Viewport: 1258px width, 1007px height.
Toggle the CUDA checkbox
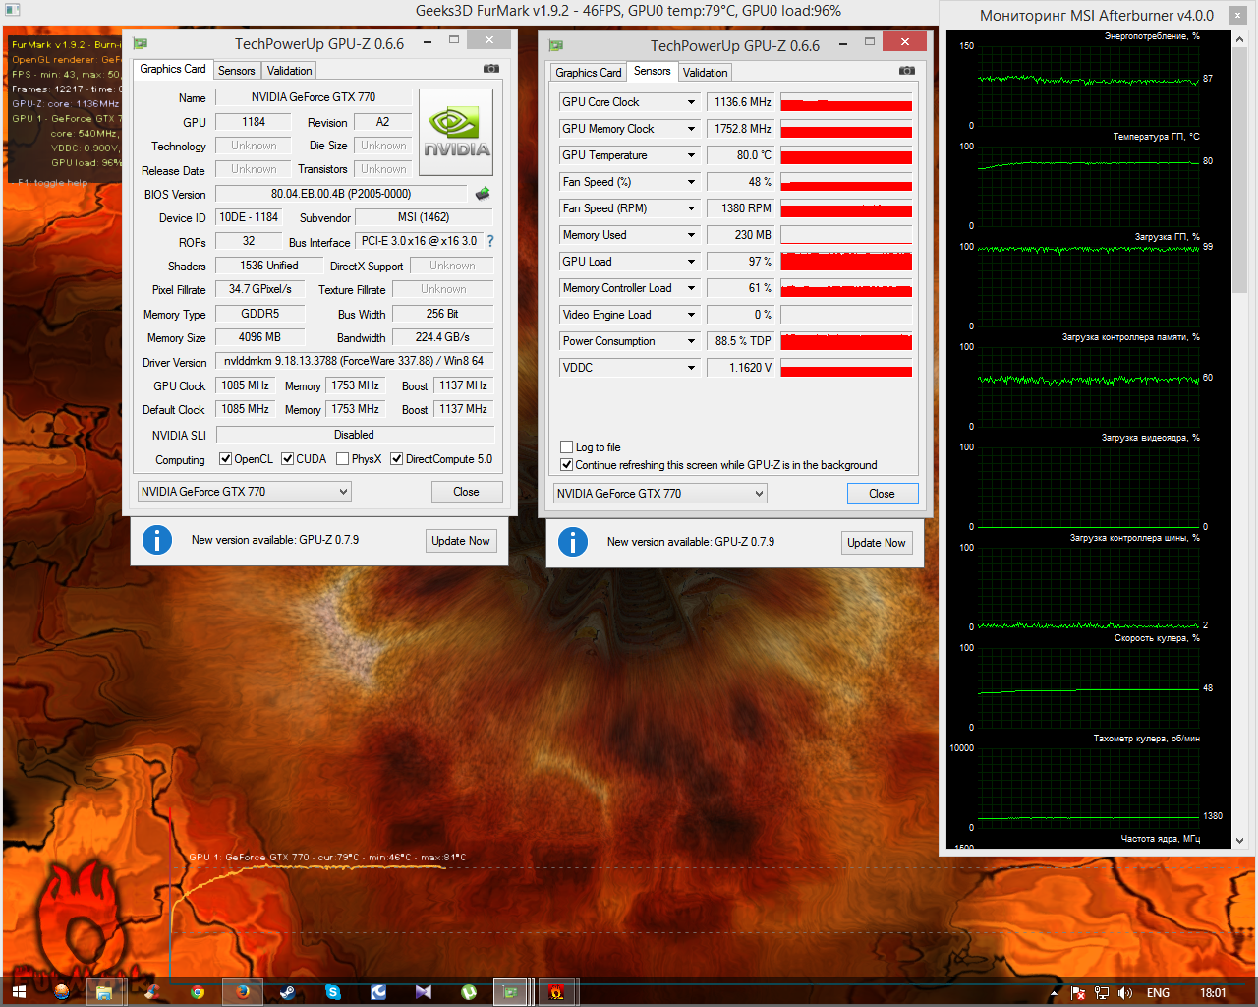pos(287,459)
